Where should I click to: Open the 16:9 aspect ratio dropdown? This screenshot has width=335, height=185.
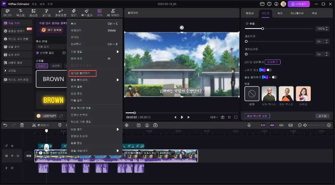tap(215, 117)
